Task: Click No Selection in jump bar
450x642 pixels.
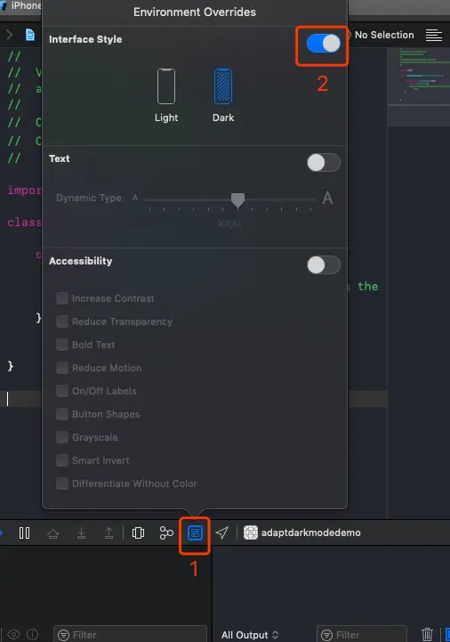Action: 384,36
